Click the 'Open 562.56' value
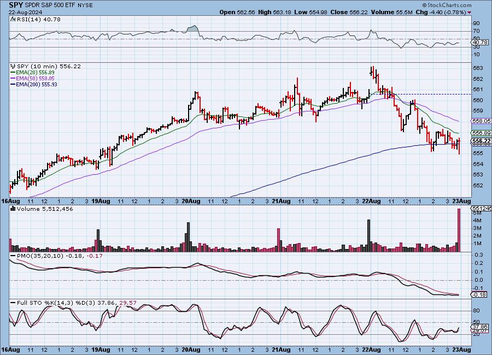Screen dimensions: 492x355 pos(237,12)
